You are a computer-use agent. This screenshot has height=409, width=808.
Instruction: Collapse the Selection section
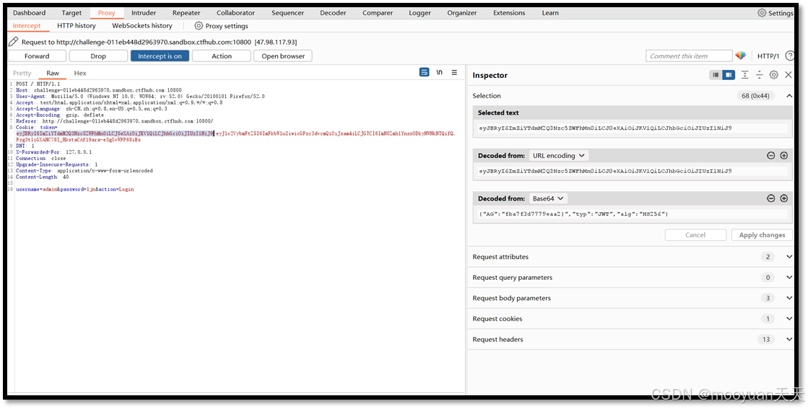tap(789, 96)
